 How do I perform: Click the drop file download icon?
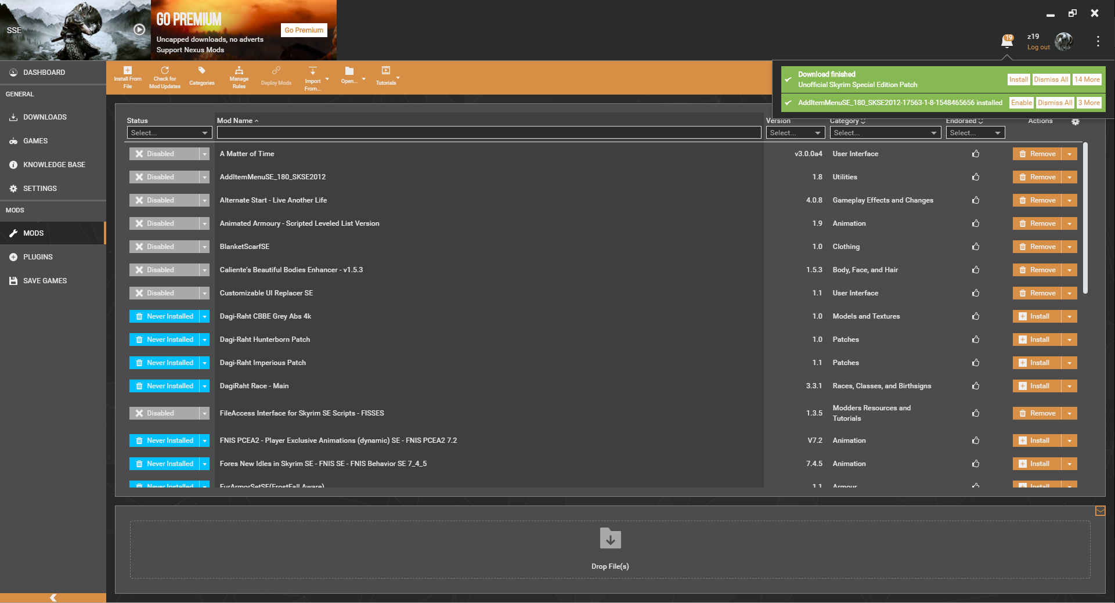610,539
